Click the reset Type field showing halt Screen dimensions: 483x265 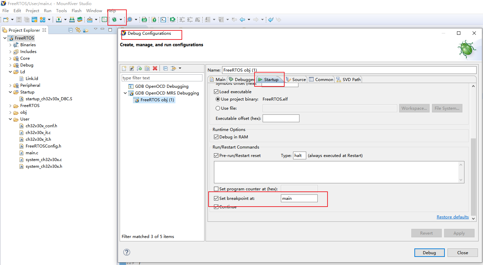pos(299,156)
